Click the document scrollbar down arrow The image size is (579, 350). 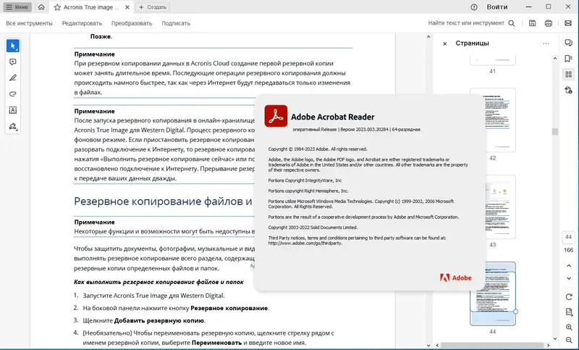pyautogui.click(x=428, y=346)
